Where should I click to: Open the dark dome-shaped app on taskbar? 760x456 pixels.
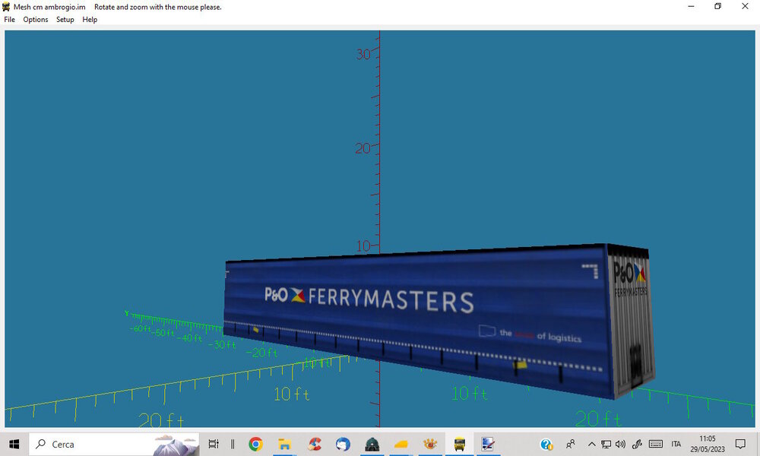(x=372, y=444)
